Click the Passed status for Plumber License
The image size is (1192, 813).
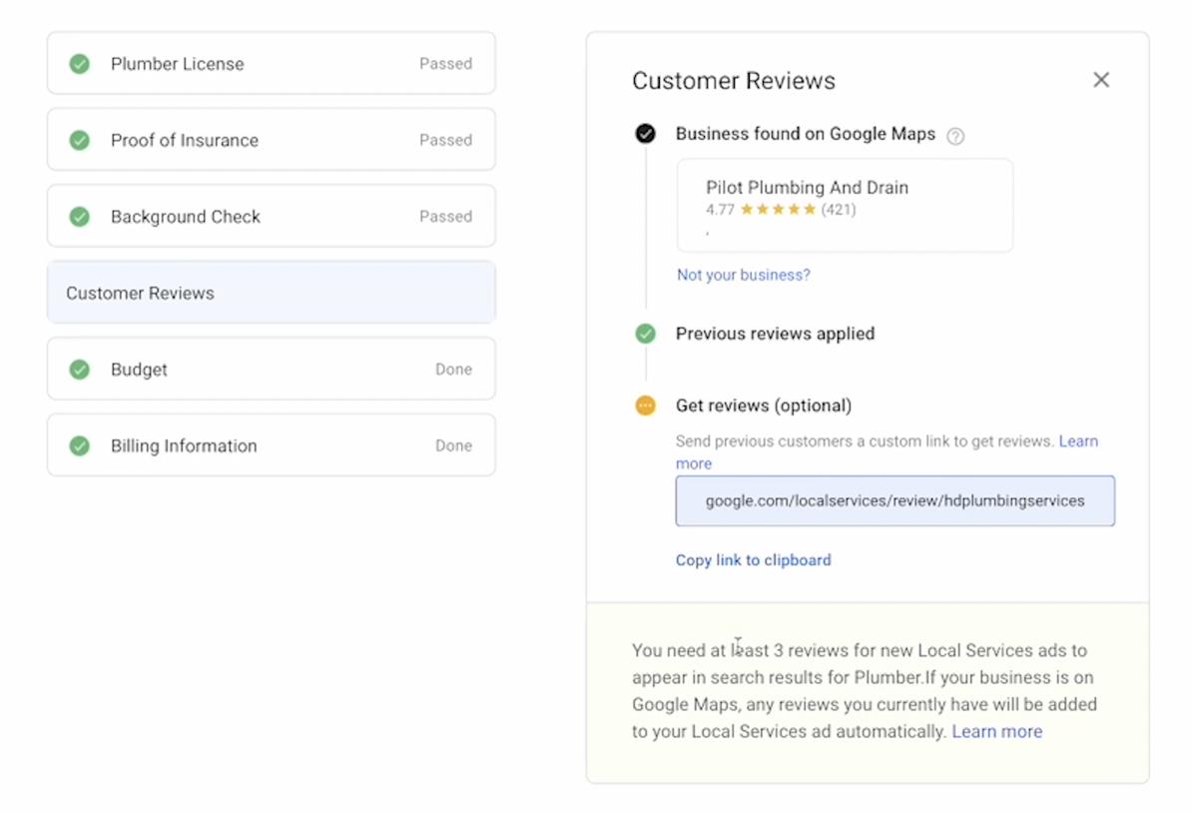pyautogui.click(x=445, y=64)
